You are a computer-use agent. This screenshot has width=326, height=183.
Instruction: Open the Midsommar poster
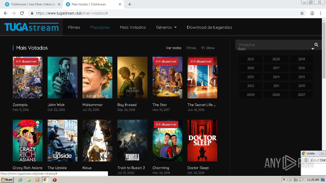click(97, 78)
